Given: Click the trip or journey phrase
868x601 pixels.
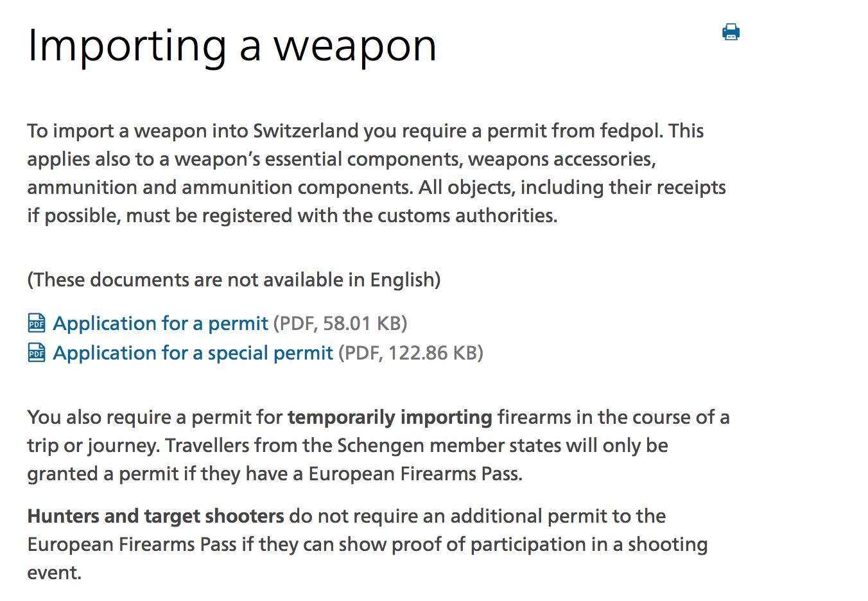Looking at the screenshot, I should 92,445.
